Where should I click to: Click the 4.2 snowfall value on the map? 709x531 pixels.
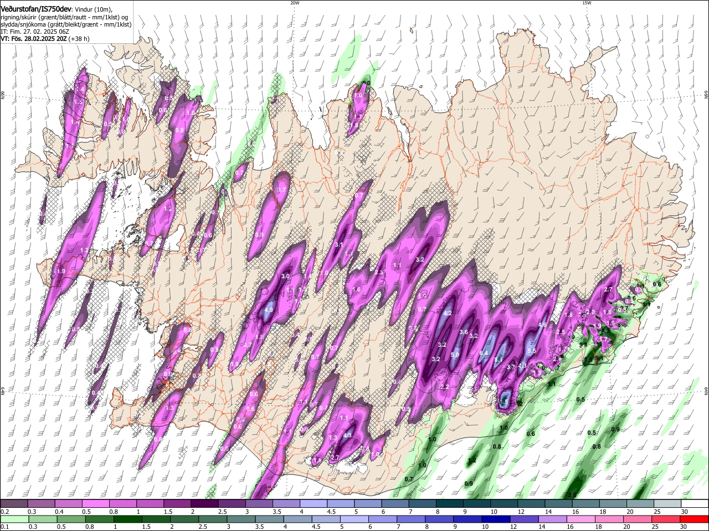pos(449,314)
